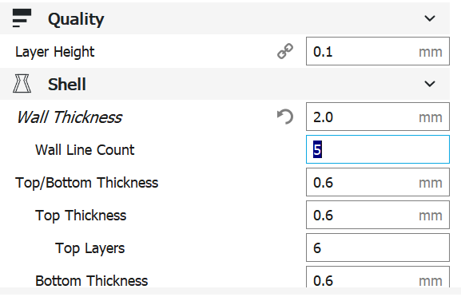Select the Layer Height setting label
Screen dimensions: 461x297
[x=54, y=52]
